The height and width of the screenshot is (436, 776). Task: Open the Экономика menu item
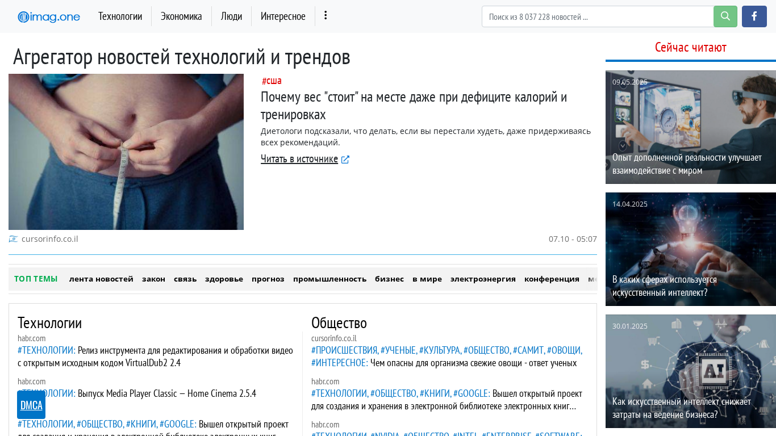[181, 16]
